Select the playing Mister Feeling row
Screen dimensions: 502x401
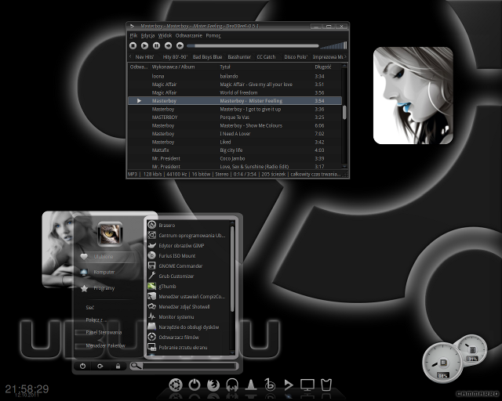tap(235, 101)
